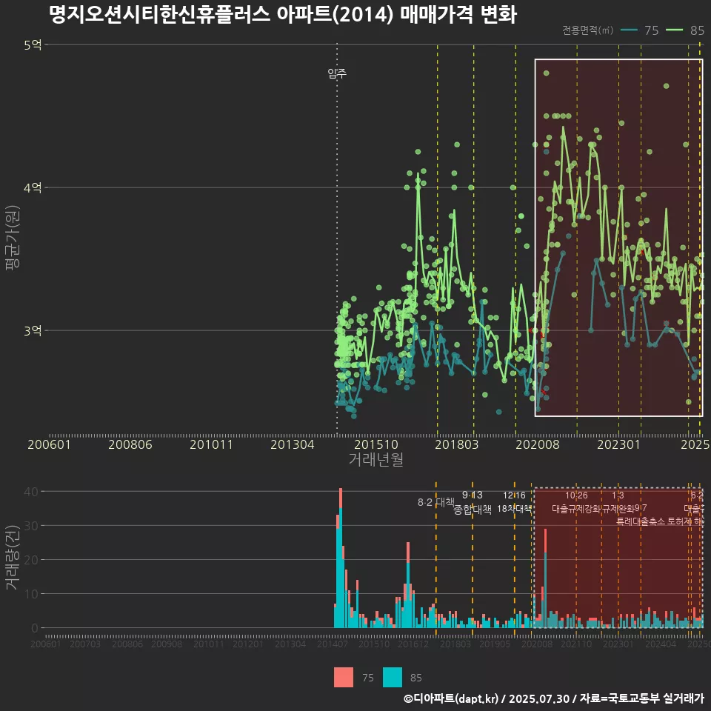Click the 전용면적(㎡) legend label

[x=587, y=30]
